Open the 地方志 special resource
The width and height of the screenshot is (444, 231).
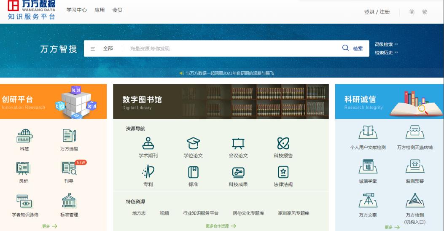139,213
